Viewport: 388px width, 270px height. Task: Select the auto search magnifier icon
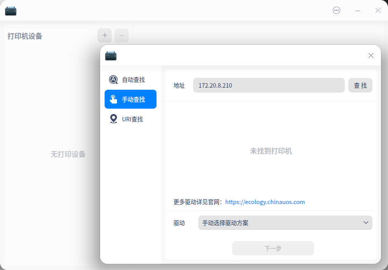coord(113,79)
